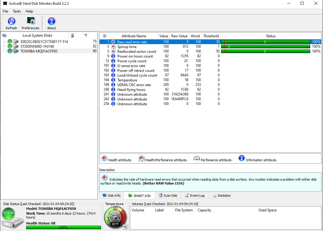The width and height of the screenshot is (323, 231).
Task: Select the TOSHIBA MQ01ACF050 disk
Action: [x=39, y=51]
